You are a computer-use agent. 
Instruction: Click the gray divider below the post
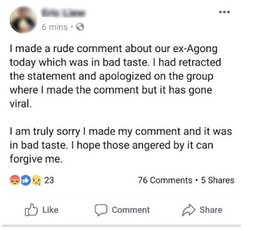coord(121,226)
